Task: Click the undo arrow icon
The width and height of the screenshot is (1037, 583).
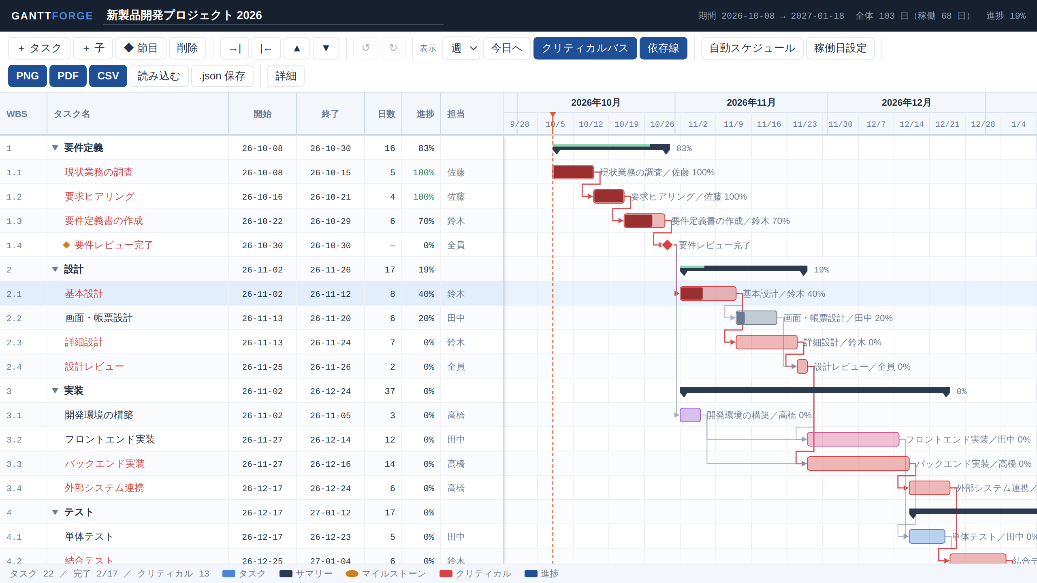Action: (x=366, y=48)
